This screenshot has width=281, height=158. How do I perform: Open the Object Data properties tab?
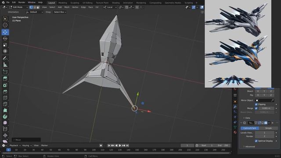pos(235,127)
